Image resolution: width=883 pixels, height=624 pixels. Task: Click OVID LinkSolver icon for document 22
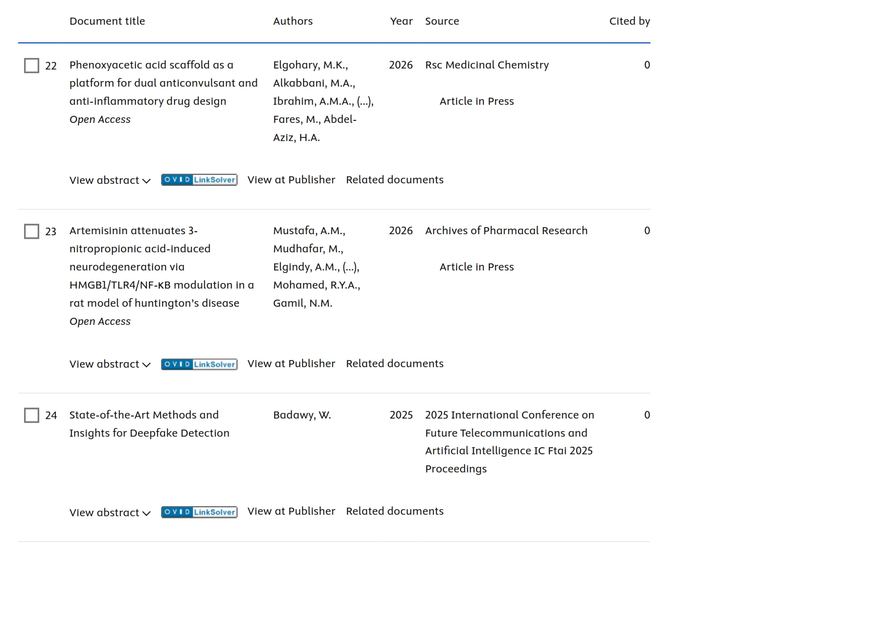(x=199, y=180)
